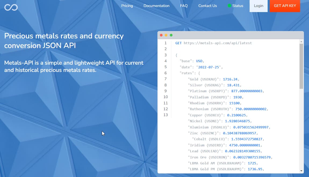Click the Lead rate 0.062328149300155
Screen dimensions: 309x177
click(243, 151)
